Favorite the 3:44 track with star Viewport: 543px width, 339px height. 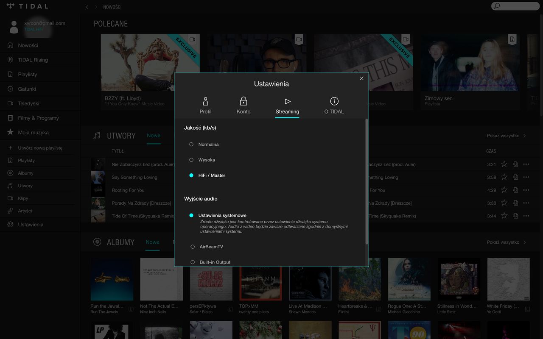click(x=504, y=216)
